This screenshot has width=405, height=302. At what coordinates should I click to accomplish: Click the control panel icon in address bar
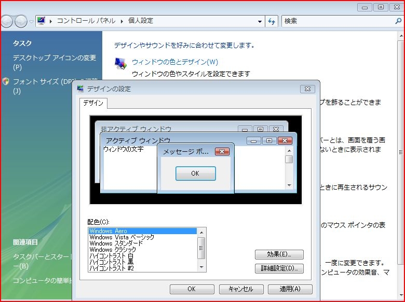[x=41, y=21]
